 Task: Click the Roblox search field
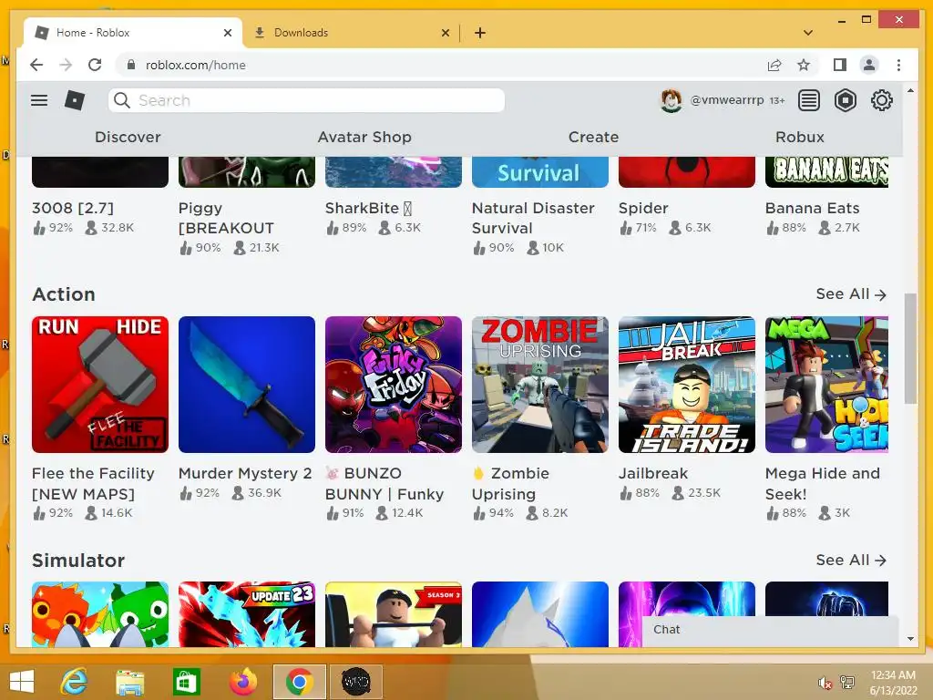click(x=306, y=100)
